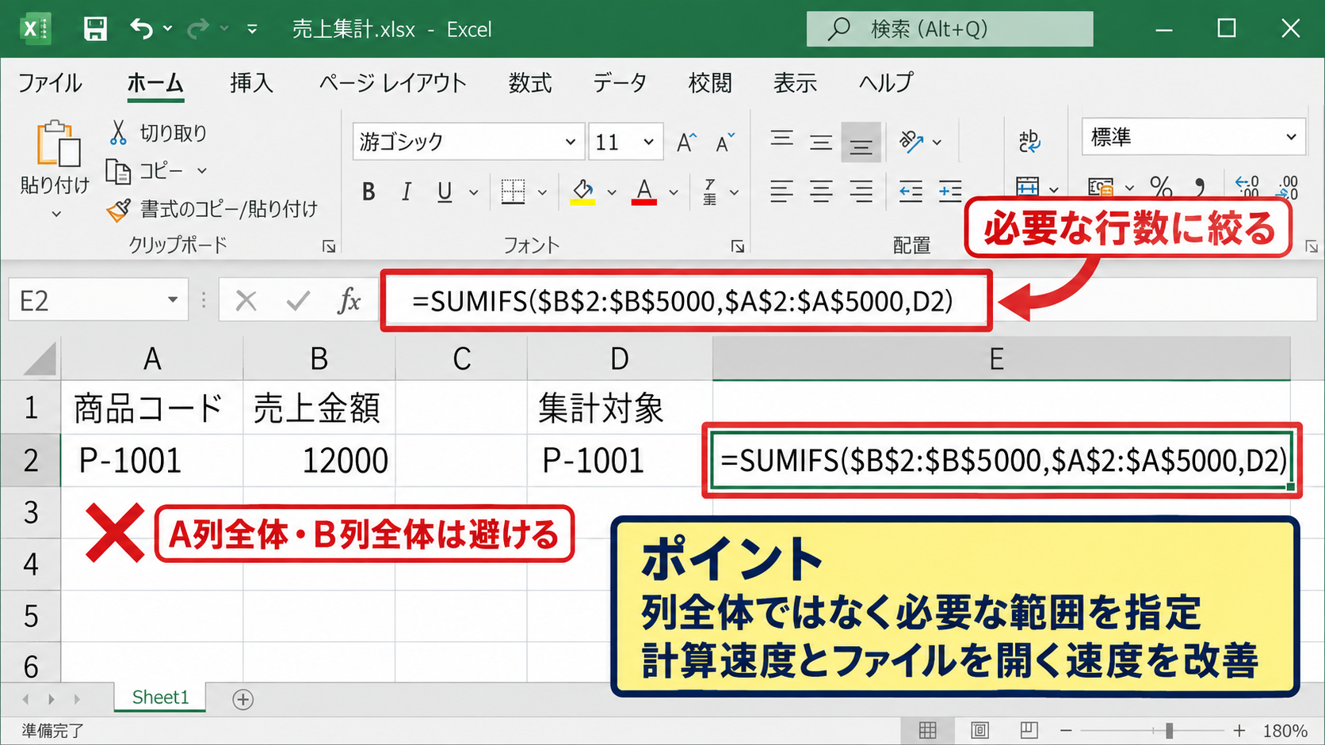Click the Cancel X in formula bar

pyautogui.click(x=246, y=301)
